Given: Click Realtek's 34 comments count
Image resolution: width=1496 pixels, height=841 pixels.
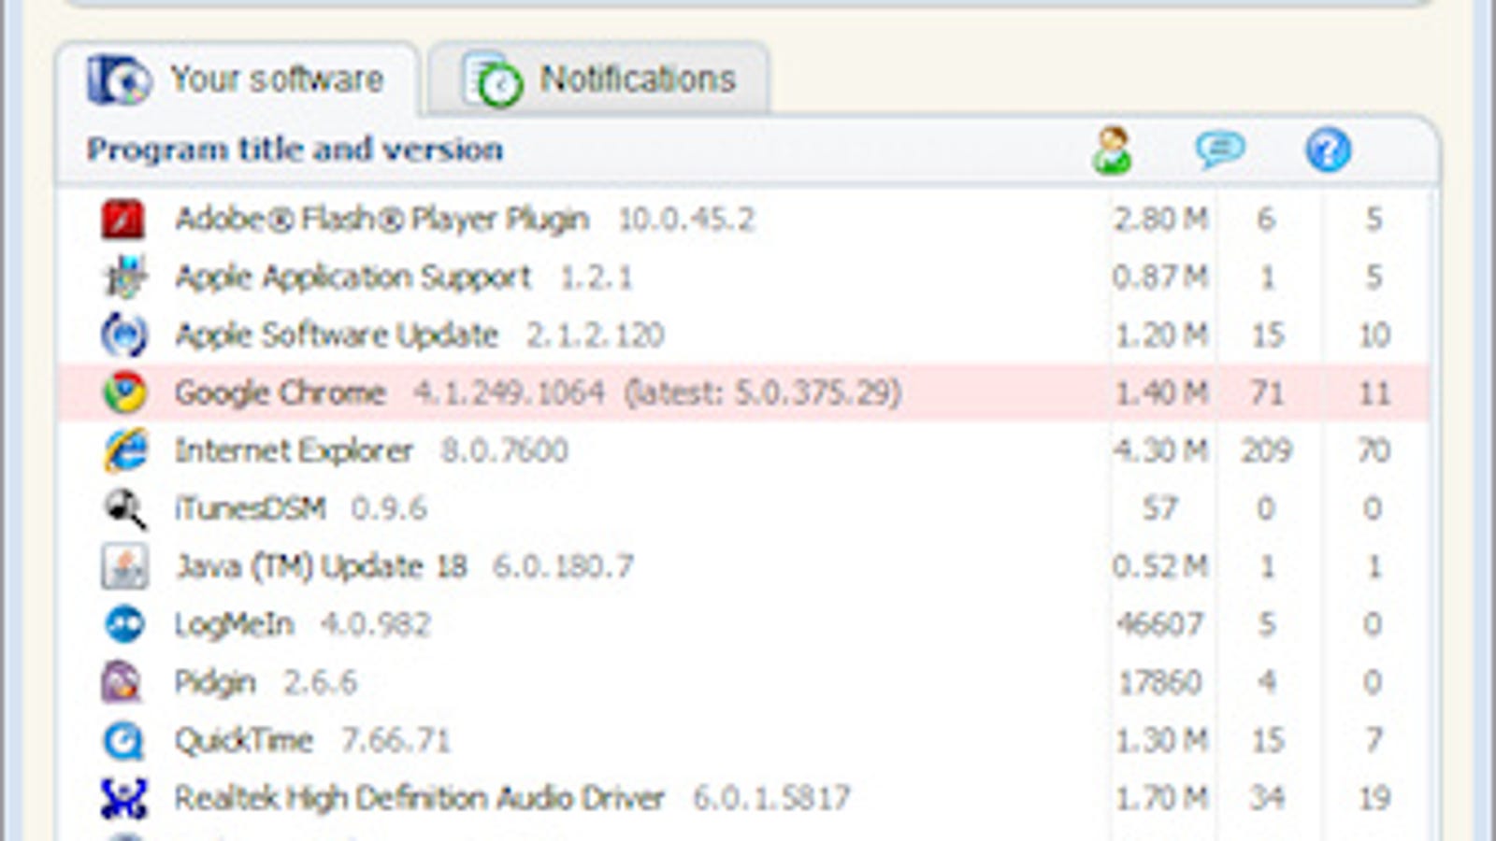Looking at the screenshot, I should pos(1267,798).
